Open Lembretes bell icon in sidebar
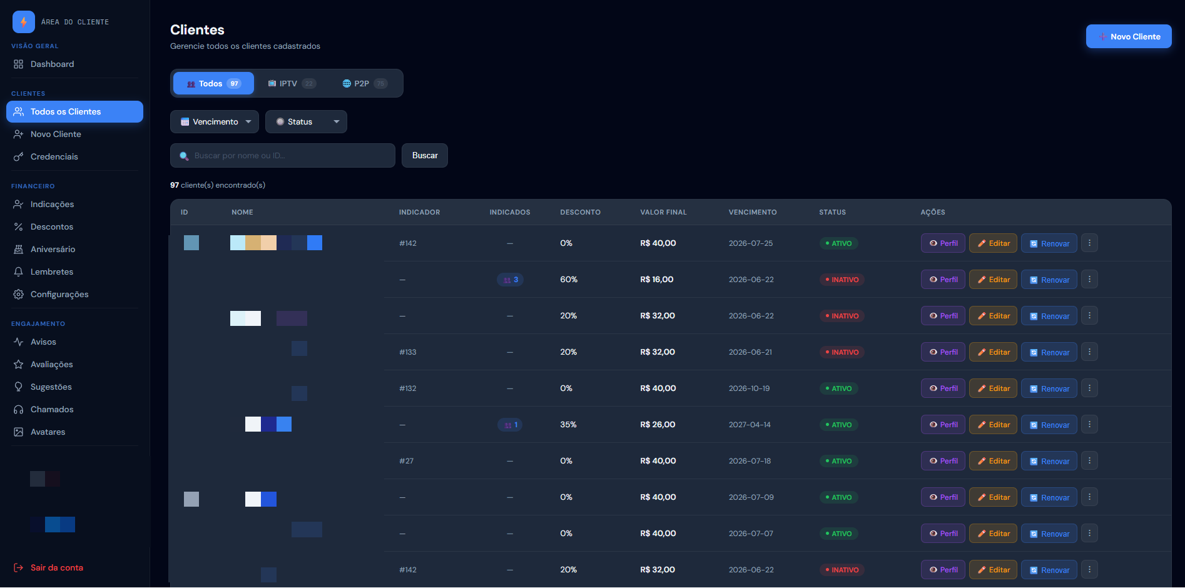The height and width of the screenshot is (588, 1185). (19, 272)
